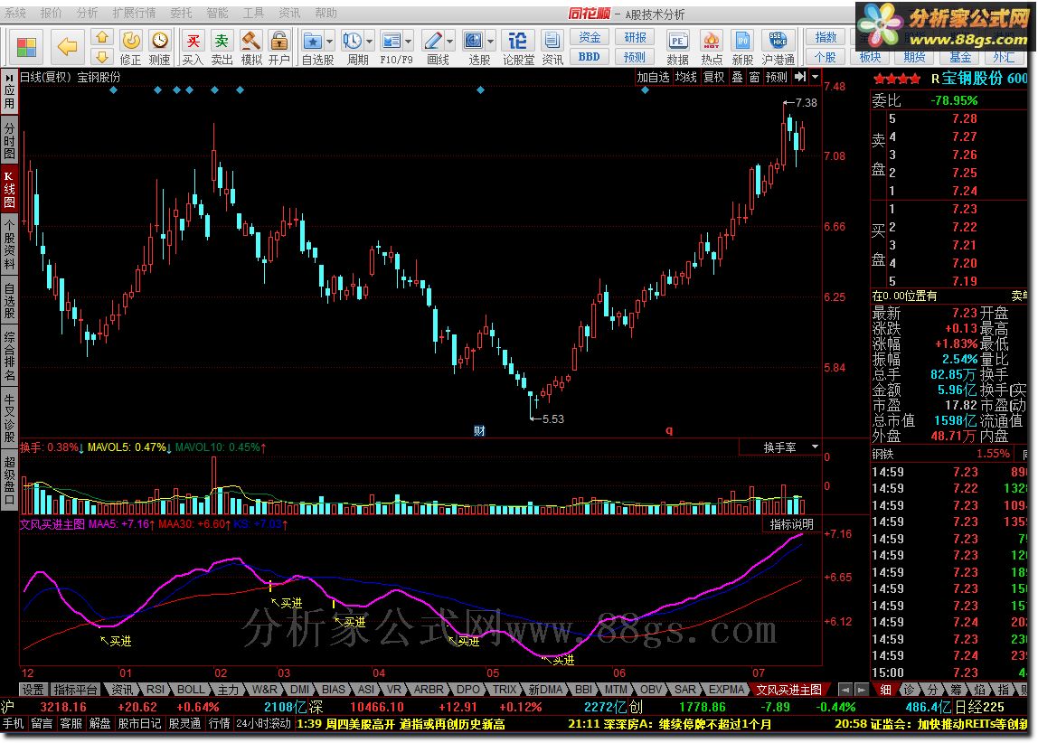The width and height of the screenshot is (1038, 743).
Task: Click the 财 marker under the chart
Action: tap(479, 431)
